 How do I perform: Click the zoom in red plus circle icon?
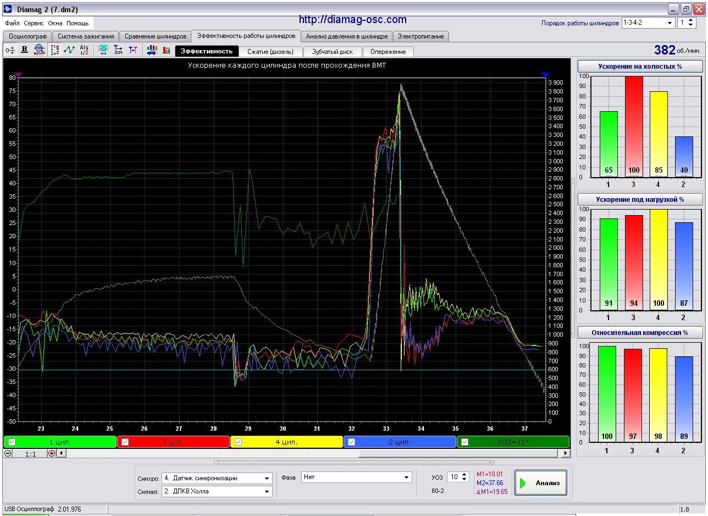[x=52, y=453]
